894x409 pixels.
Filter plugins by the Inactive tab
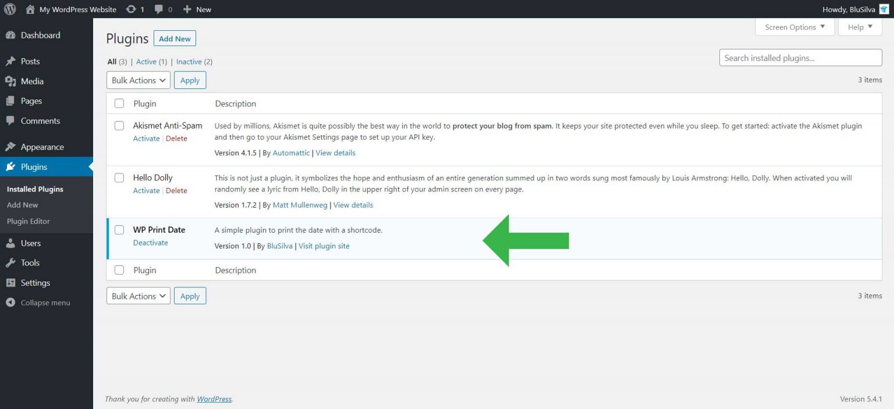[189, 61]
